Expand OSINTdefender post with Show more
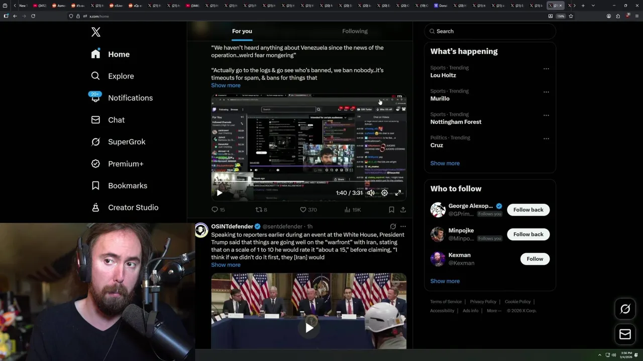Viewport: 643px width, 361px height. coord(226,265)
